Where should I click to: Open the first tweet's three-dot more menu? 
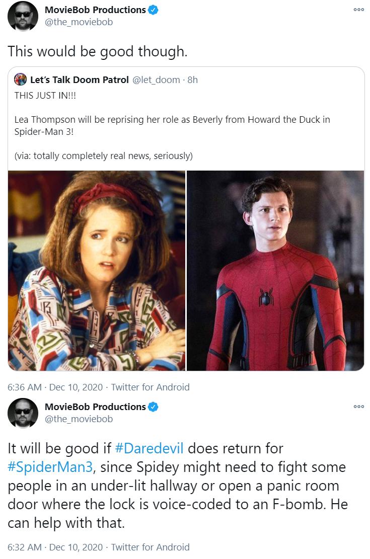click(x=358, y=10)
